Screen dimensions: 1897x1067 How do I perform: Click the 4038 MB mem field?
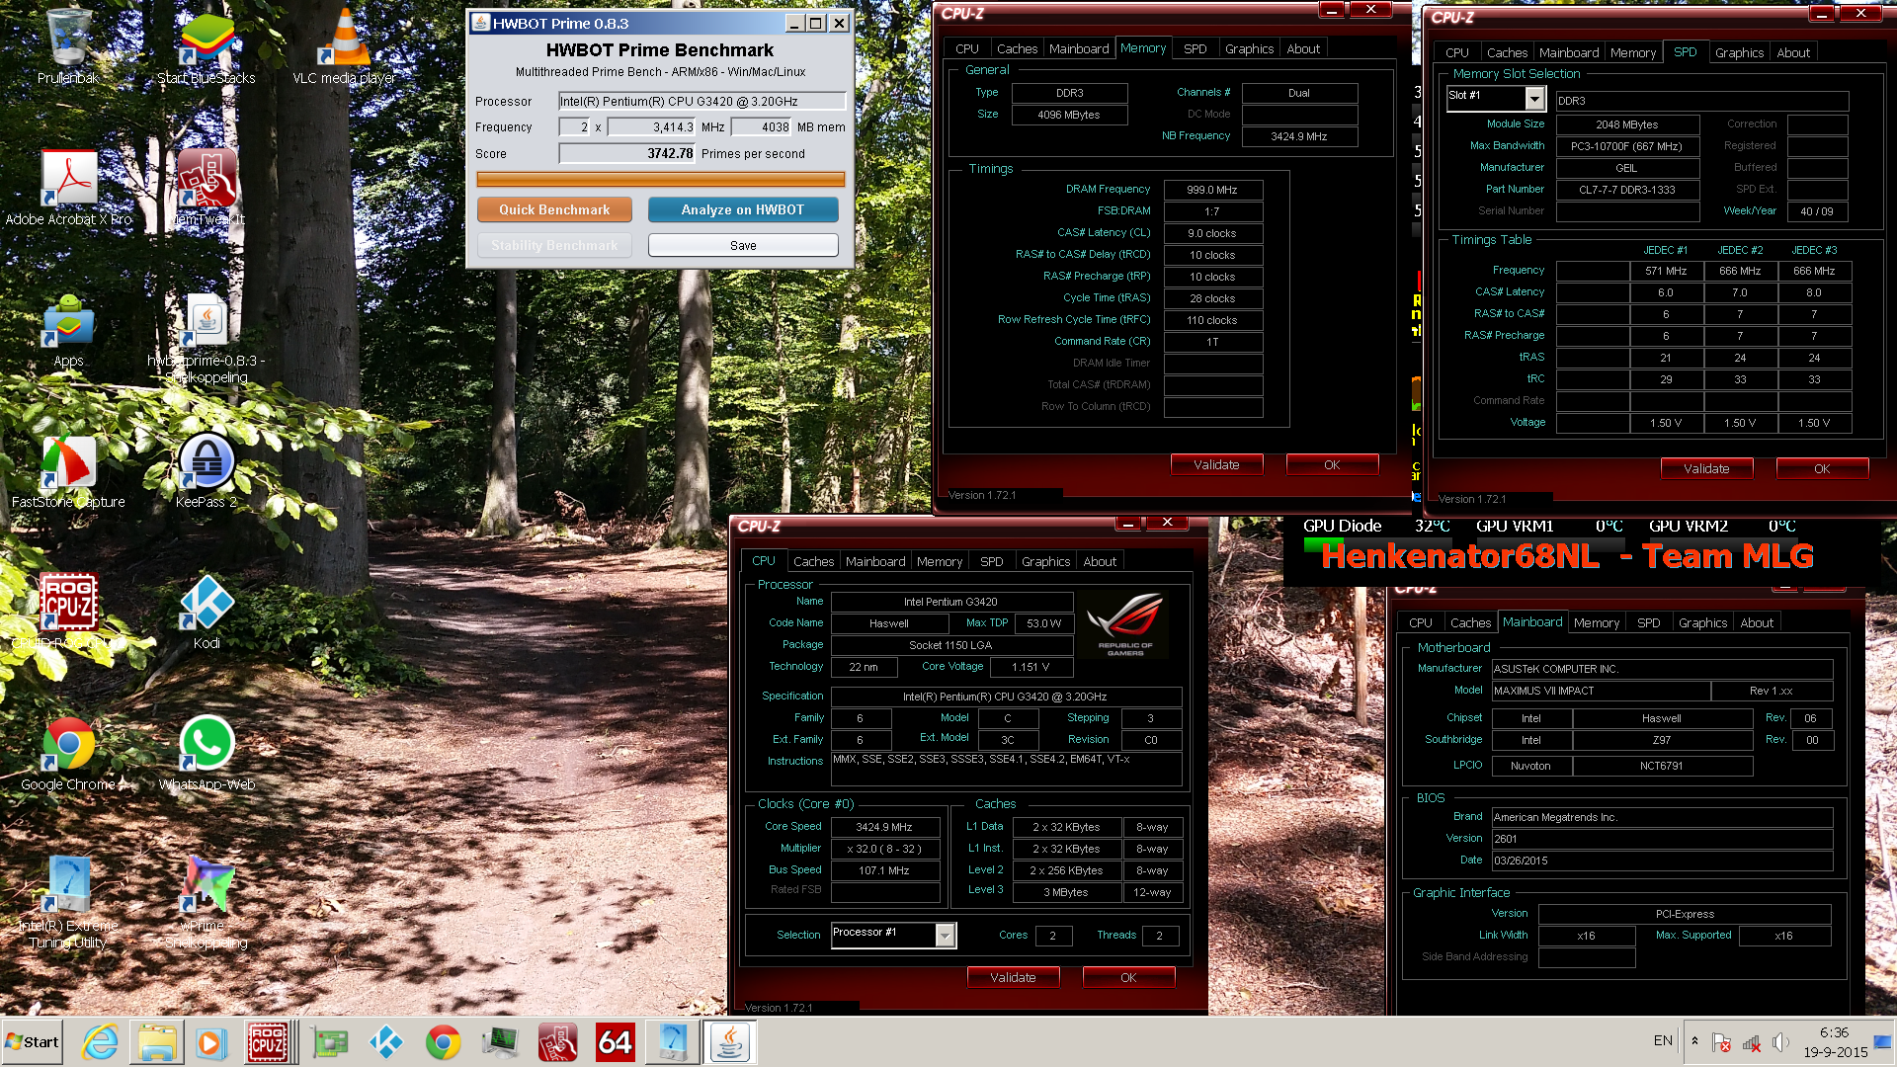(762, 126)
